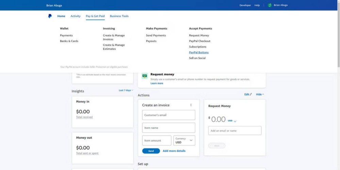340x170 pixels.
Task: Click the profile avatar icon beside Brian Abuga
Action: click(270, 5)
